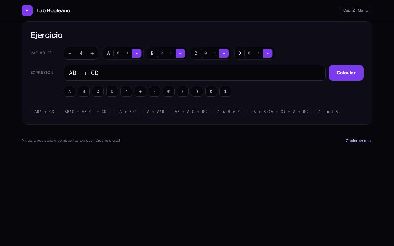Insert a closing parenthesis
The image size is (394, 246).
(197, 91)
